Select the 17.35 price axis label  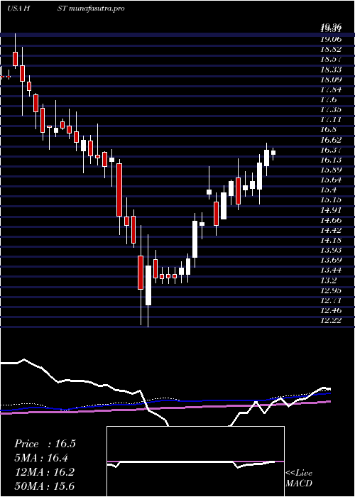tap(331, 109)
